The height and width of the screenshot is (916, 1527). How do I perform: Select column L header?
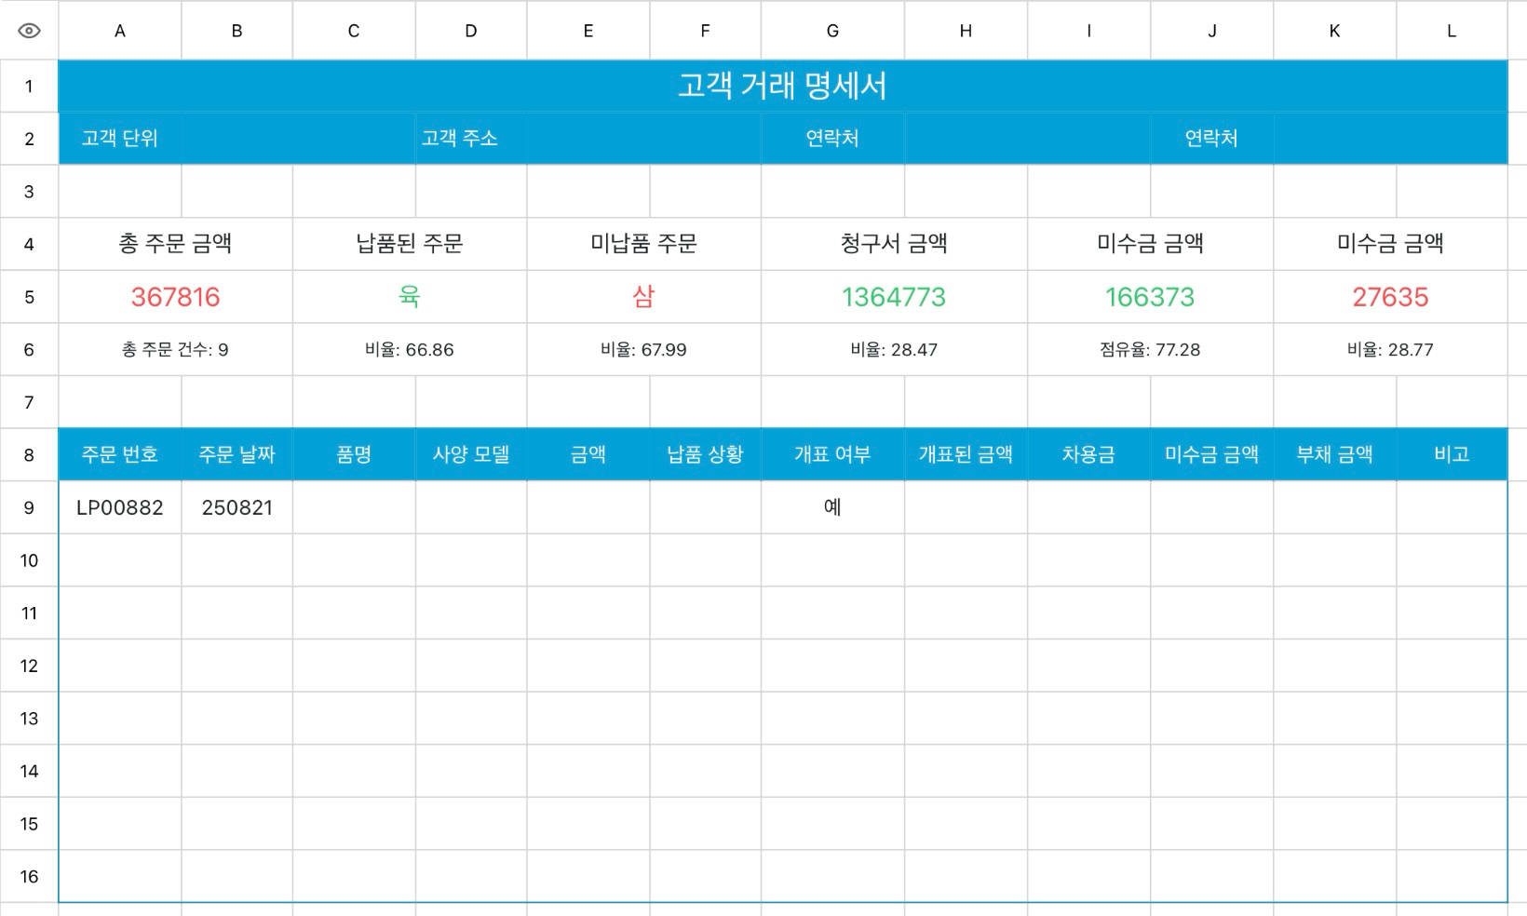[1452, 31]
